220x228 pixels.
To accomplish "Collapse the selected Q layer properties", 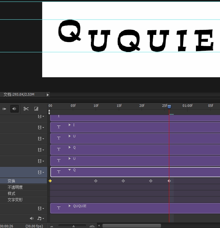I will pos(70,170).
